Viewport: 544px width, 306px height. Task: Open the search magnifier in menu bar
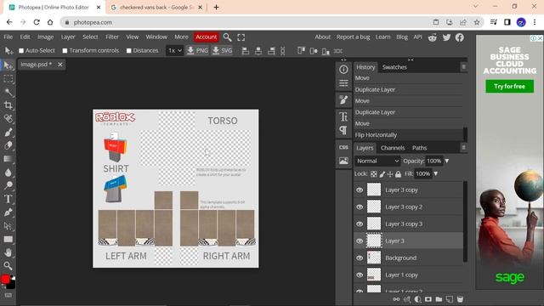pos(227,37)
